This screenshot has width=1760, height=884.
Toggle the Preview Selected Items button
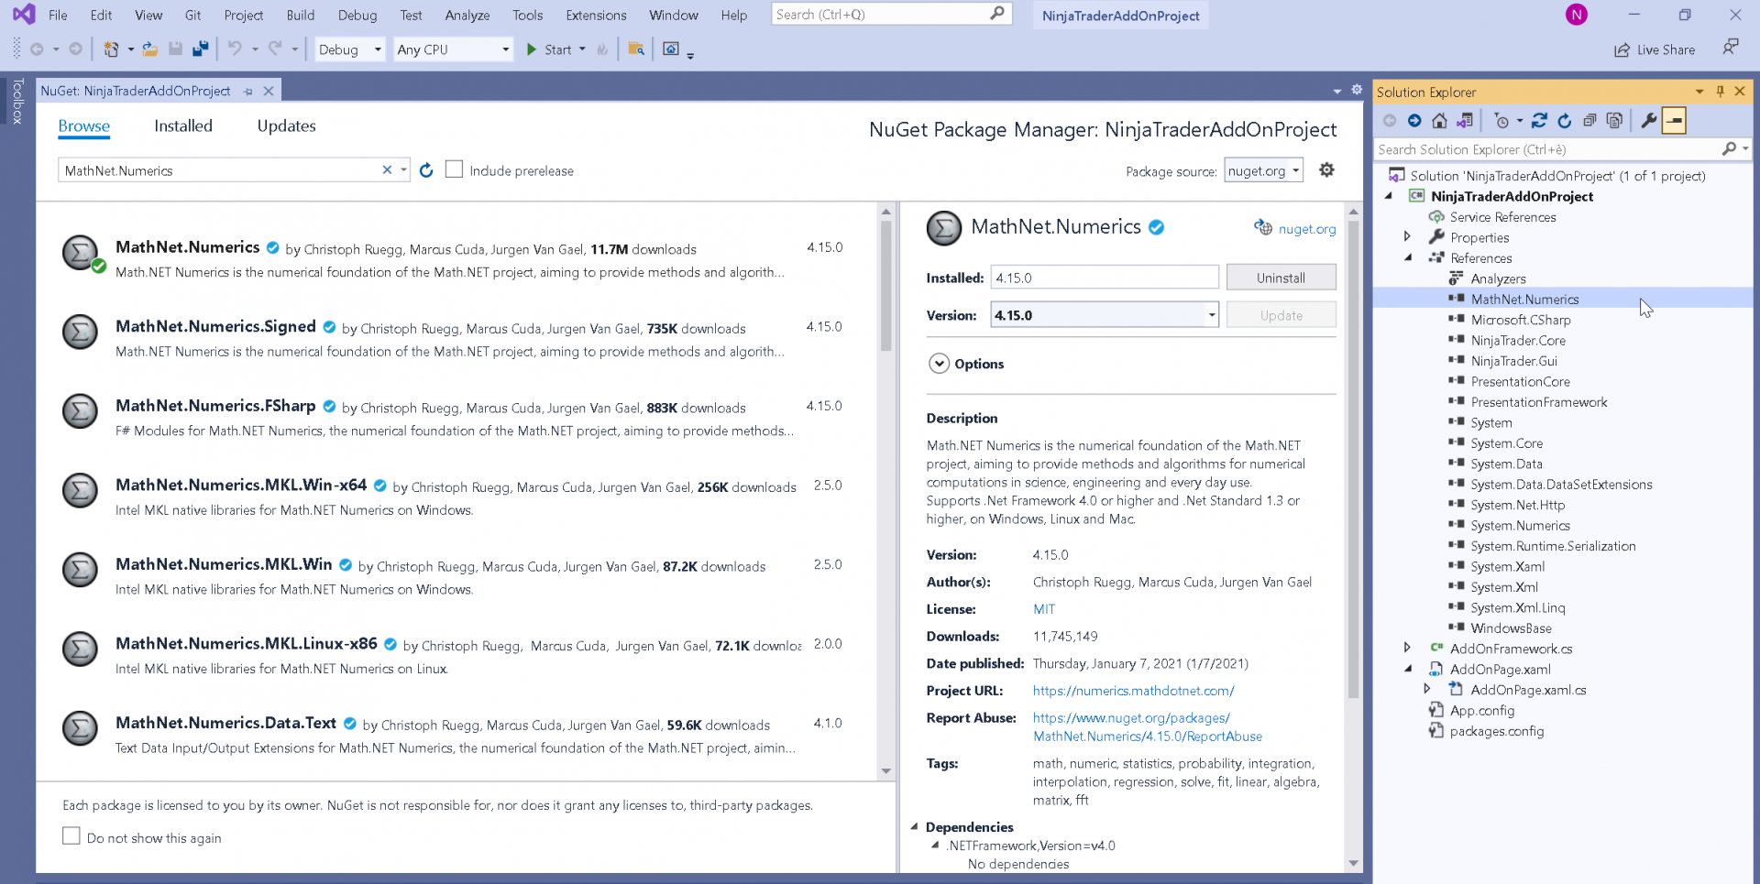pos(1674,121)
